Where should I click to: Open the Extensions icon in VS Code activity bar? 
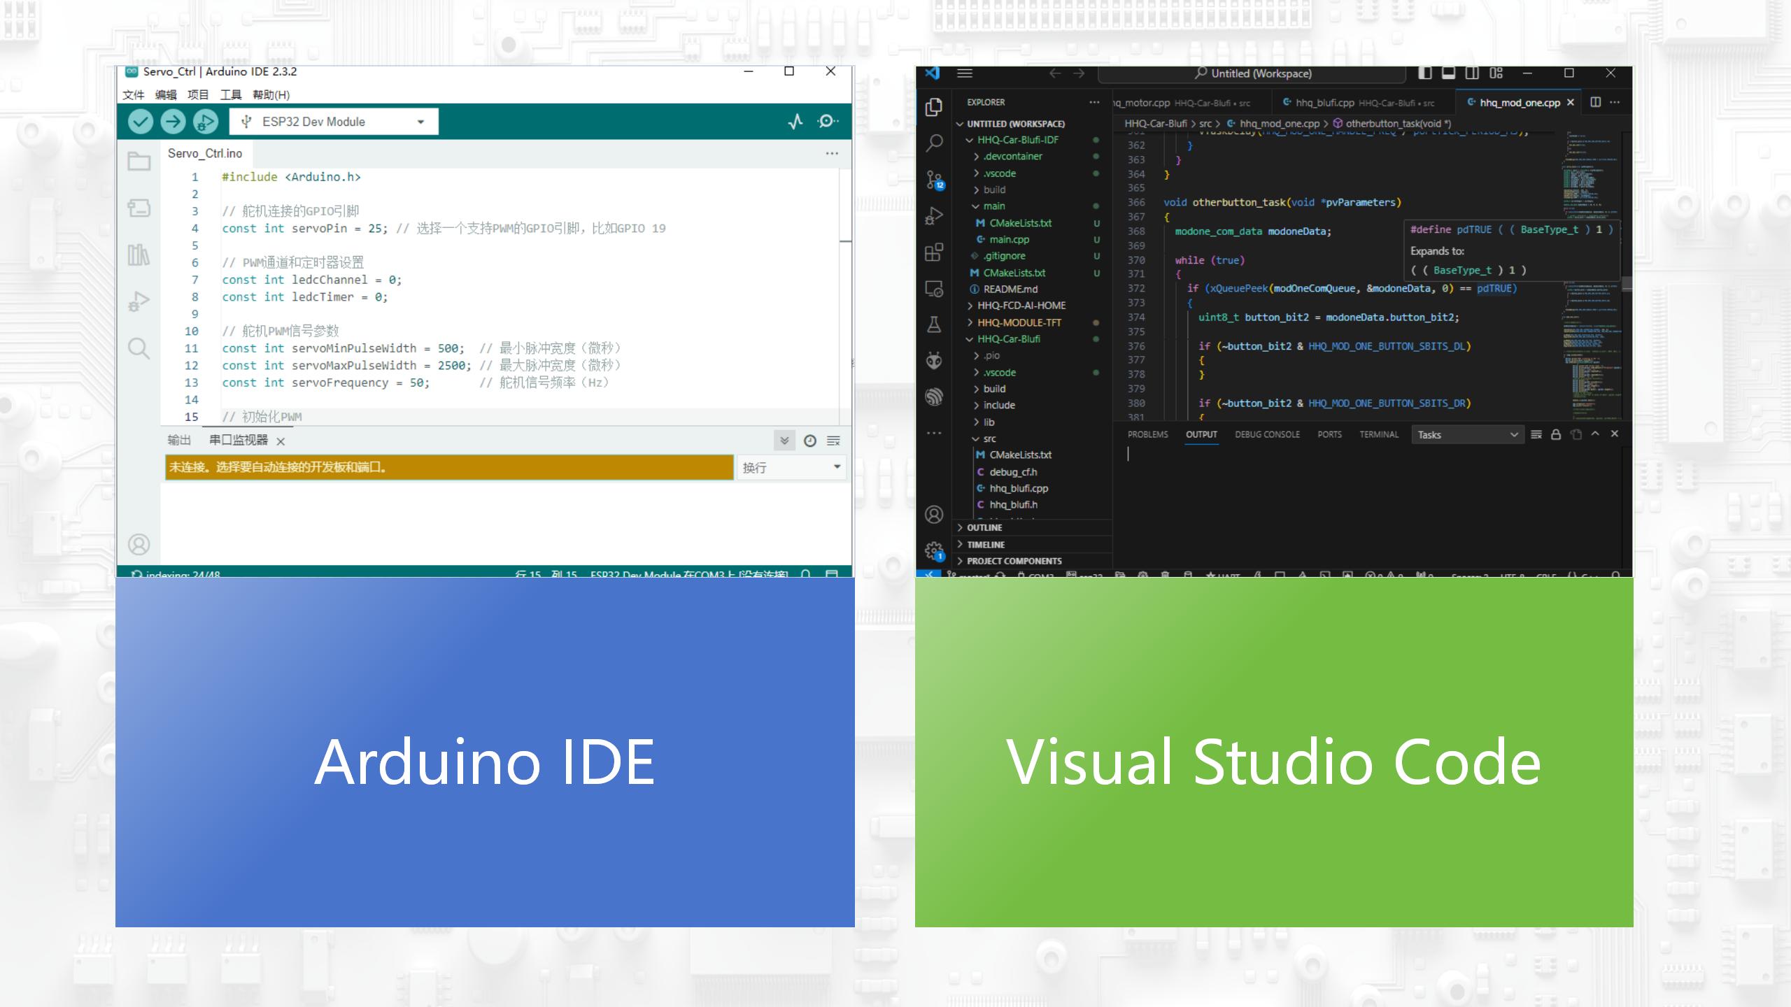click(934, 252)
